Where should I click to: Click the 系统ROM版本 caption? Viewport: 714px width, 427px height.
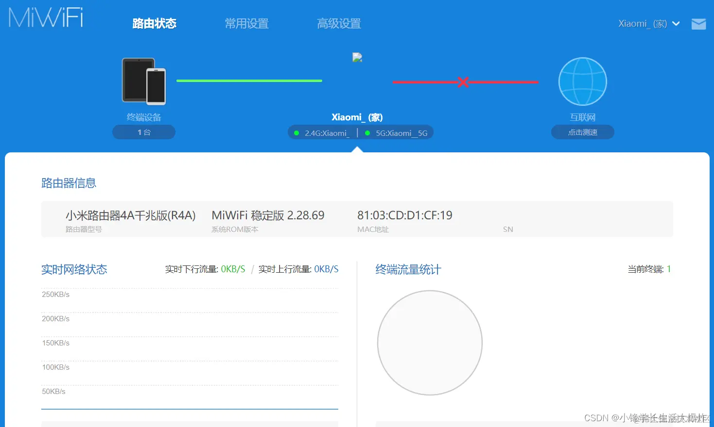[235, 229]
